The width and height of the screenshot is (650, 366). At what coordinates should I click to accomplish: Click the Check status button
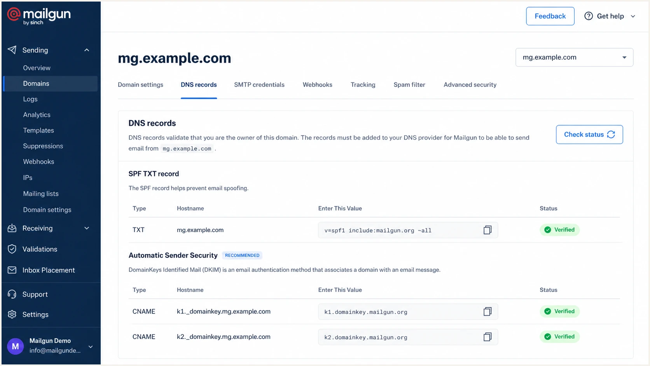[589, 134]
